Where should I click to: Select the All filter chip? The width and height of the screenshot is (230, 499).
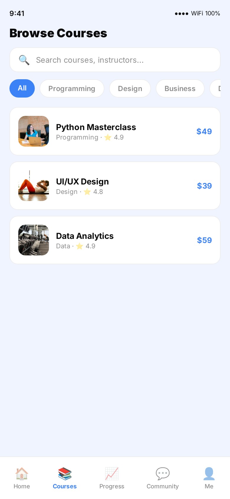pos(22,88)
